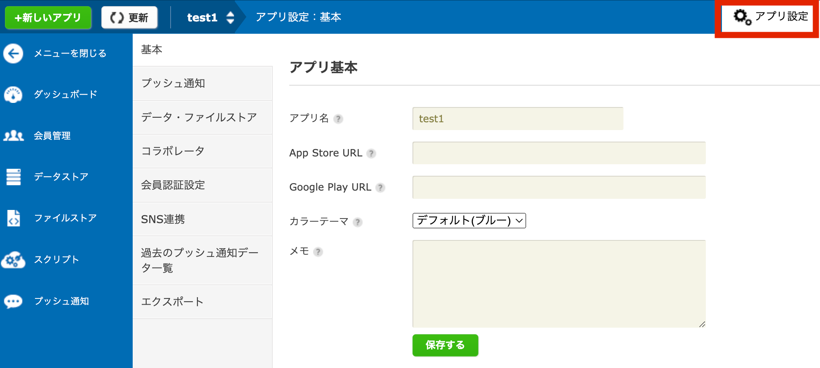Open the Dashboard gauge icon
820x368 pixels.
coord(13,95)
